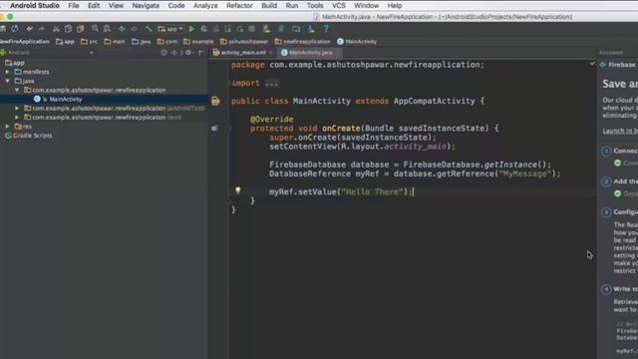Click the Cut scissors icon
This screenshot has height=359, width=638.
tap(56, 29)
